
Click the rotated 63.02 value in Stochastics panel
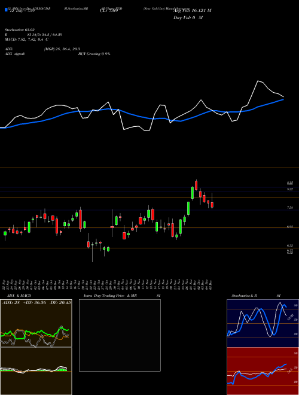[x=290, y=317]
